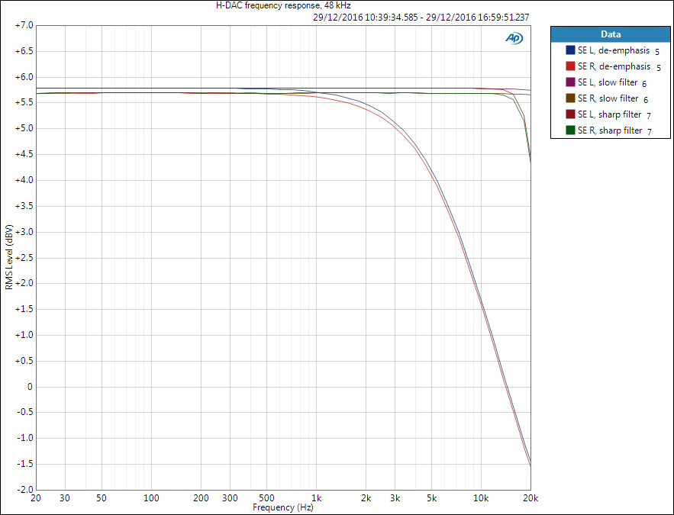Click the '500' X-axis tick label
This screenshot has width=674, height=515.
[x=266, y=498]
